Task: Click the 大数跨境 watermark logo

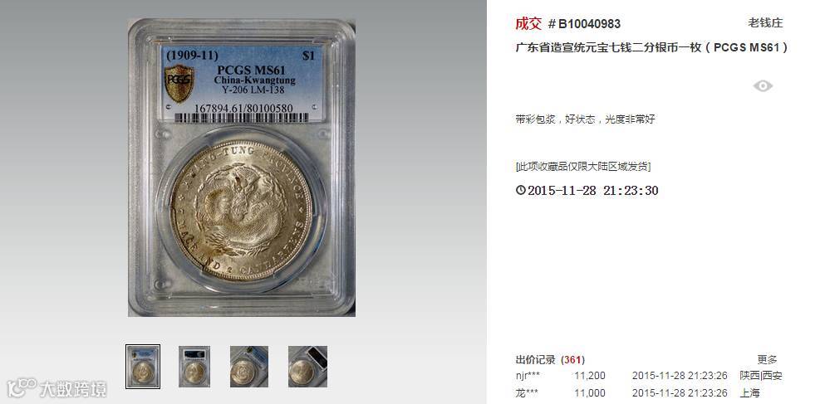Action: tap(57, 388)
